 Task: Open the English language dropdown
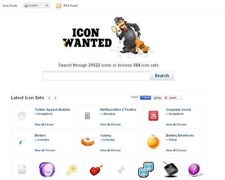click(36, 6)
